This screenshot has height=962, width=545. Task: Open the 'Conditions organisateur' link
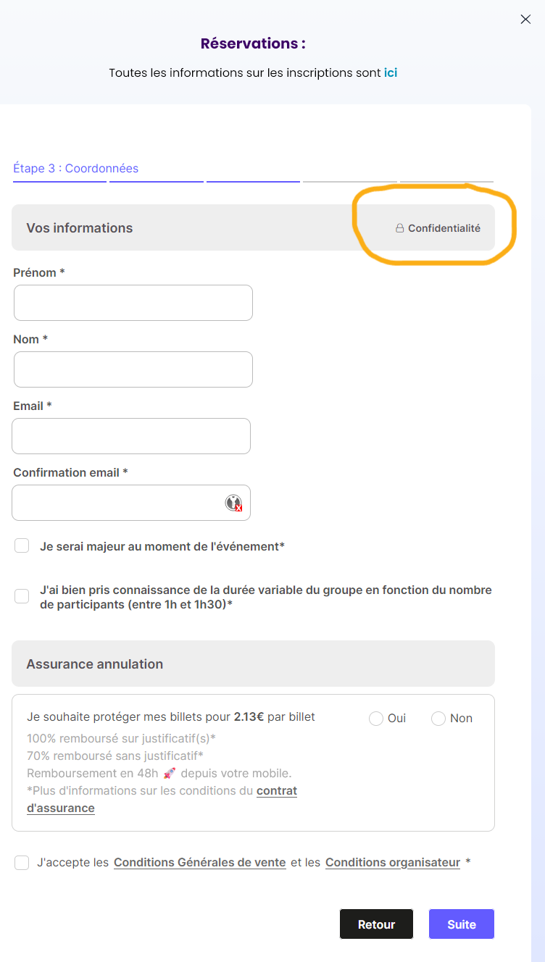click(393, 862)
